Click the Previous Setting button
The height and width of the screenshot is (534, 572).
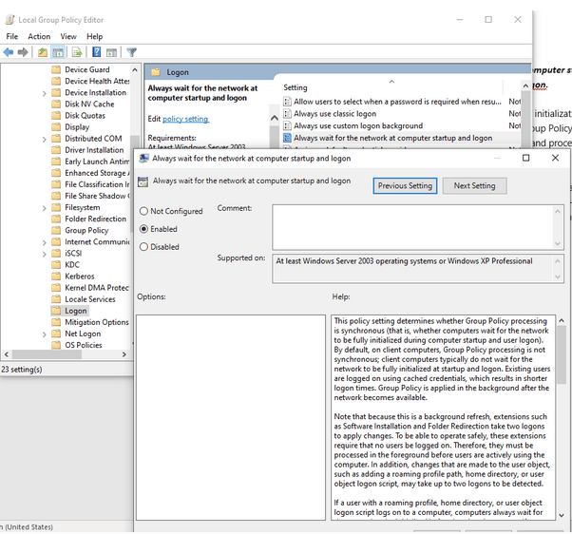[x=405, y=185]
